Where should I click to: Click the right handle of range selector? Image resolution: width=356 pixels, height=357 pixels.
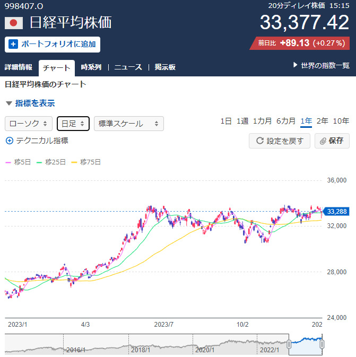[322, 344]
